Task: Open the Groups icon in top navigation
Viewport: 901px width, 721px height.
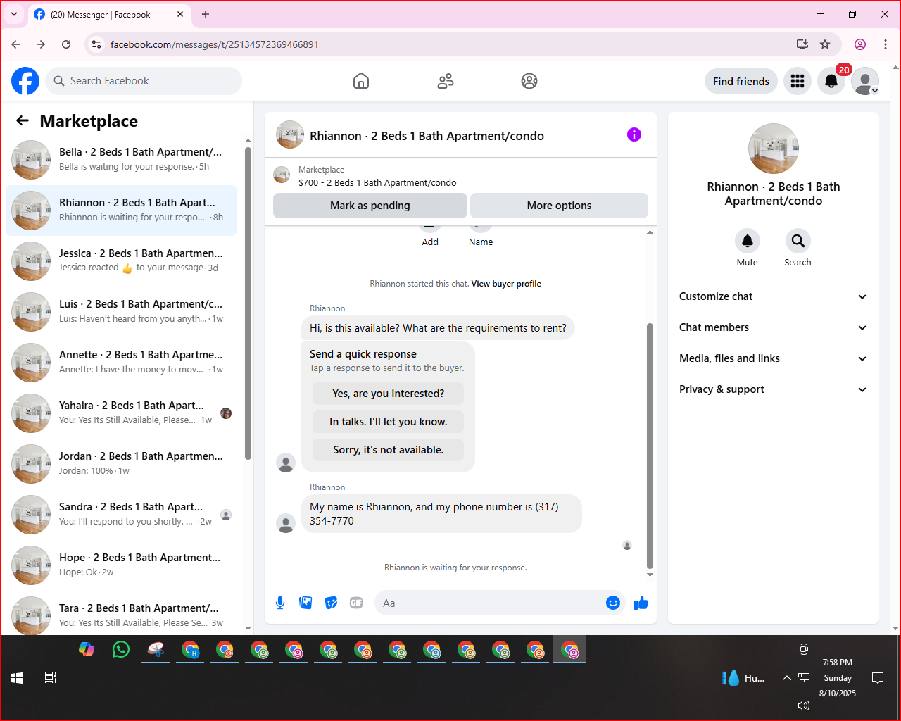Action: [x=529, y=81]
